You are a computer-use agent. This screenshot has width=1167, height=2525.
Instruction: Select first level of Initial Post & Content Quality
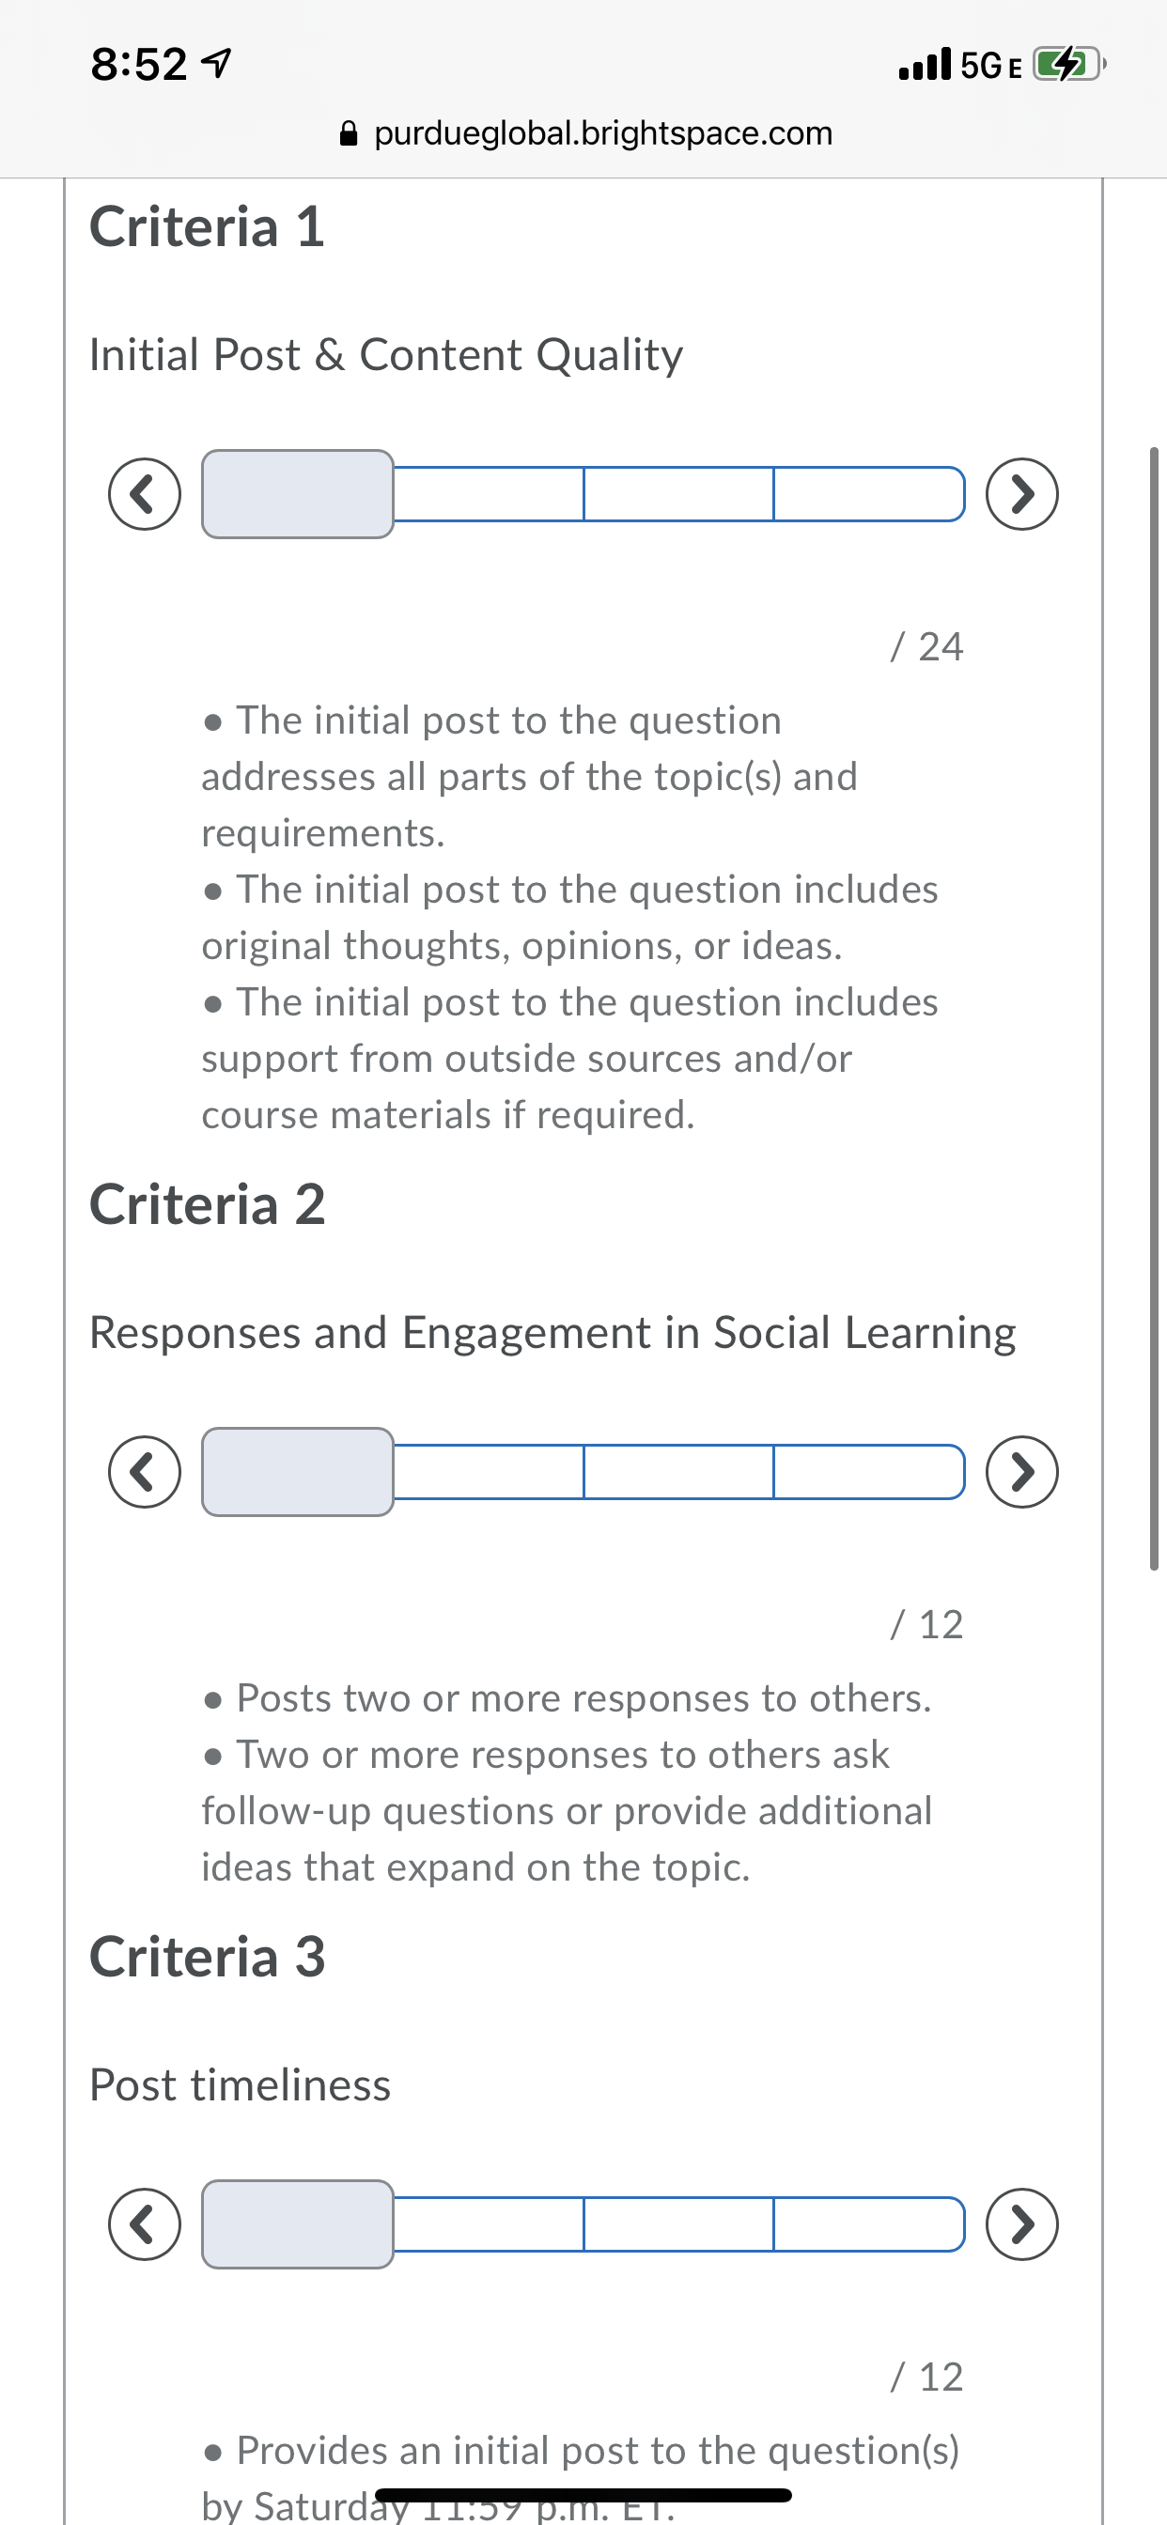[x=298, y=494]
